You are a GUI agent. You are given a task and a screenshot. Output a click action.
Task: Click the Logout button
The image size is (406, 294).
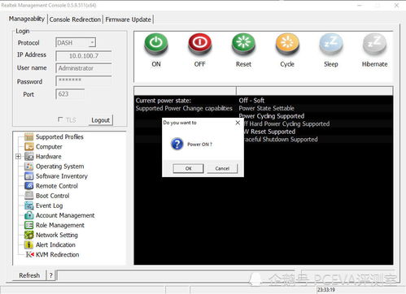100,120
